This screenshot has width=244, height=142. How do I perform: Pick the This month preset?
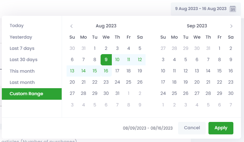click(22, 71)
